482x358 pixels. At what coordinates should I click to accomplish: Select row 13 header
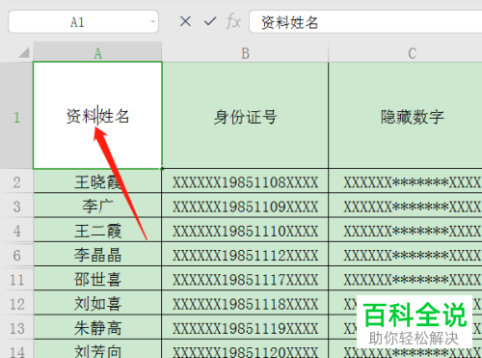click(x=16, y=327)
